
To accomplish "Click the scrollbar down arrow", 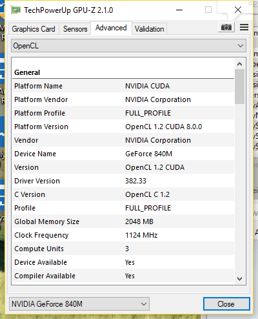I will click(239, 279).
